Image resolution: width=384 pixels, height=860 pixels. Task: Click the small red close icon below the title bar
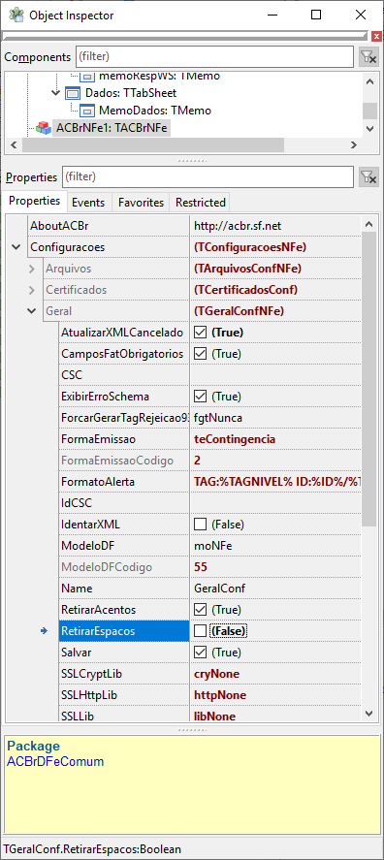pos(376,36)
